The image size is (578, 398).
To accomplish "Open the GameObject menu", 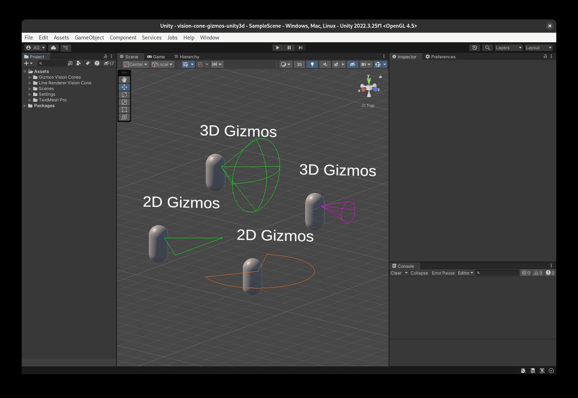I will (x=89, y=38).
